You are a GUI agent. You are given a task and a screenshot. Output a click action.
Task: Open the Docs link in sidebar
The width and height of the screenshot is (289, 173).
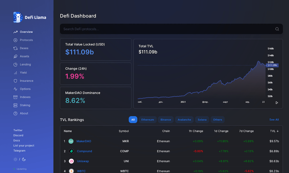tap(16, 140)
